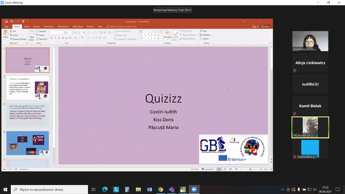Click the Tell me what you want search
Viewport: 345px width, 194px height.
pyautogui.click(x=122, y=27)
